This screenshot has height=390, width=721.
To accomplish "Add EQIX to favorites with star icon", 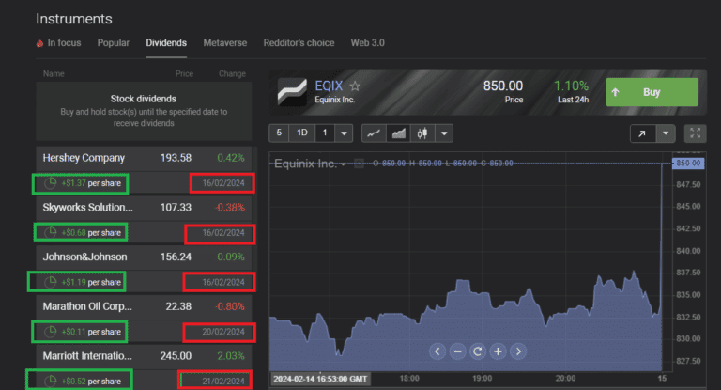I will click(x=355, y=86).
